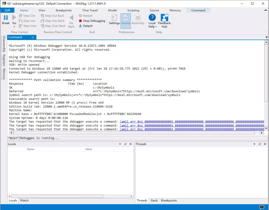Open the Locals panel options dropdown arrow
The width and height of the screenshot is (269, 210).
[120, 144]
